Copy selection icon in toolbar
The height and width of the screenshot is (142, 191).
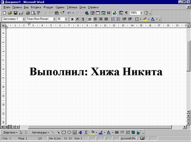click(51, 13)
